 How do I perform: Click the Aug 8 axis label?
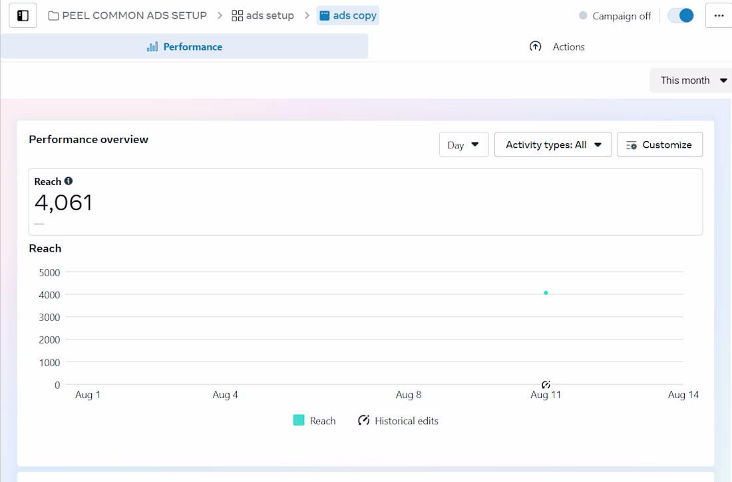click(409, 395)
